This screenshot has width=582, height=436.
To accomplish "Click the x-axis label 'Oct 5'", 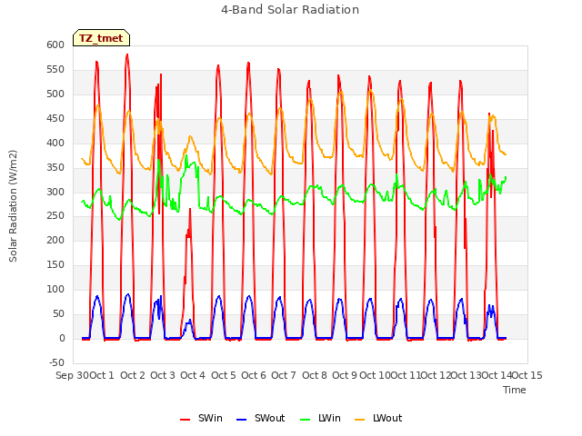I will (x=224, y=375).
